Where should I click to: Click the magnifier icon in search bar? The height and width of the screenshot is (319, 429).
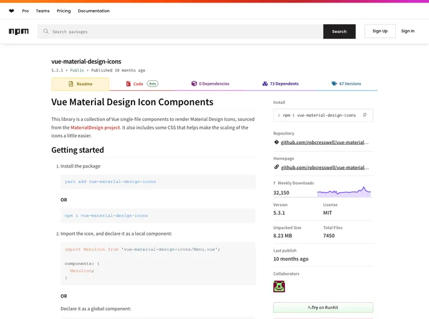pyautogui.click(x=46, y=31)
